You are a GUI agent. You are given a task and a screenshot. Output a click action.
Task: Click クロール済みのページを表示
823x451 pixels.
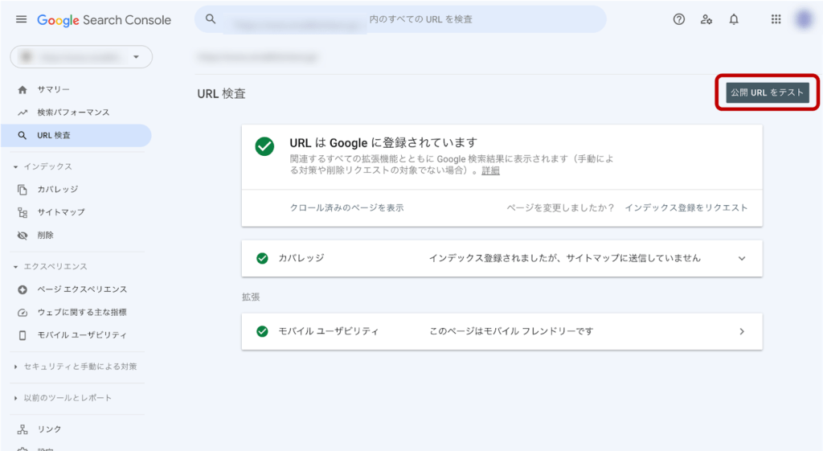pos(346,207)
